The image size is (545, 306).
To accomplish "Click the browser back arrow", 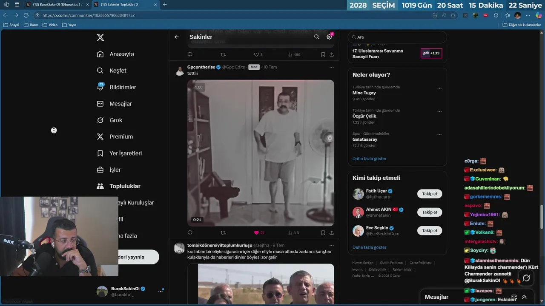I will click(6, 15).
